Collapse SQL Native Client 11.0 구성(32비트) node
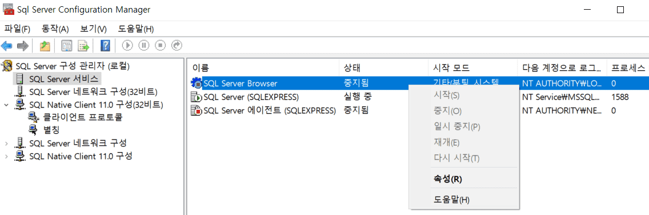Viewport: 649px width, 215px height. (x=6, y=105)
